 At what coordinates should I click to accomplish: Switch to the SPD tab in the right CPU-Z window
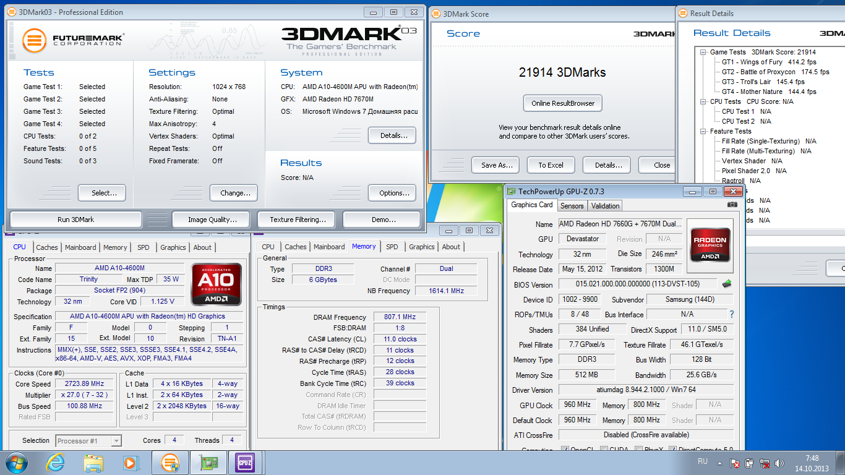pos(392,247)
